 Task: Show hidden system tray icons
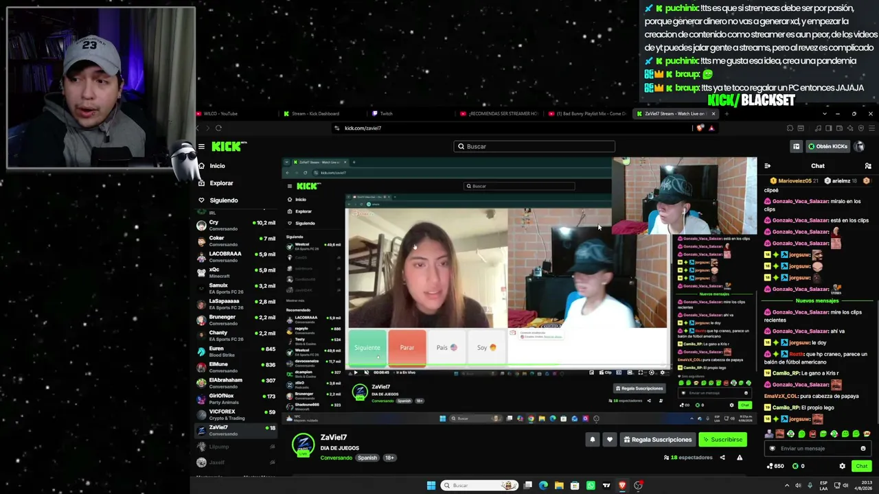pos(787,486)
